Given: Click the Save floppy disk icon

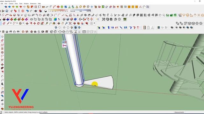Looking at the screenshot, I should click(x=7, y=11).
